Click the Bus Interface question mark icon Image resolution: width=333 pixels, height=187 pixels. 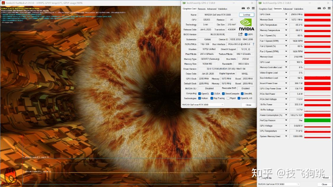point(253,44)
